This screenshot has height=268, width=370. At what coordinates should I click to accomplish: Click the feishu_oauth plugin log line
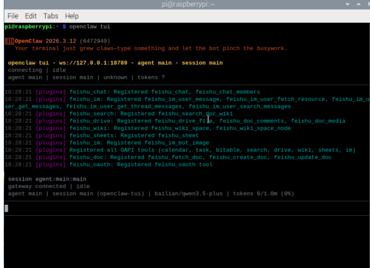tap(109, 165)
